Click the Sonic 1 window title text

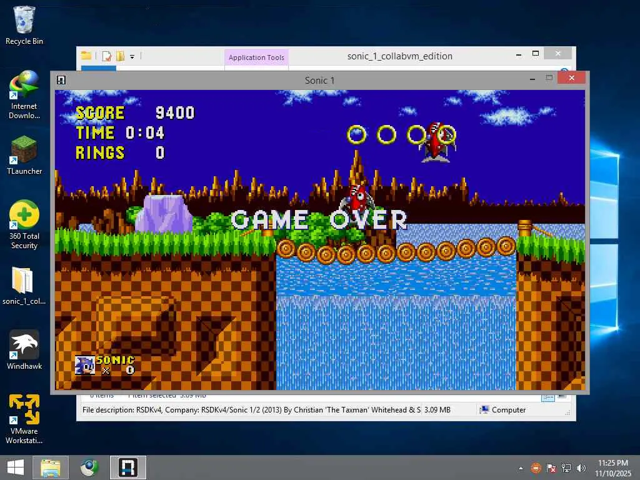point(319,81)
